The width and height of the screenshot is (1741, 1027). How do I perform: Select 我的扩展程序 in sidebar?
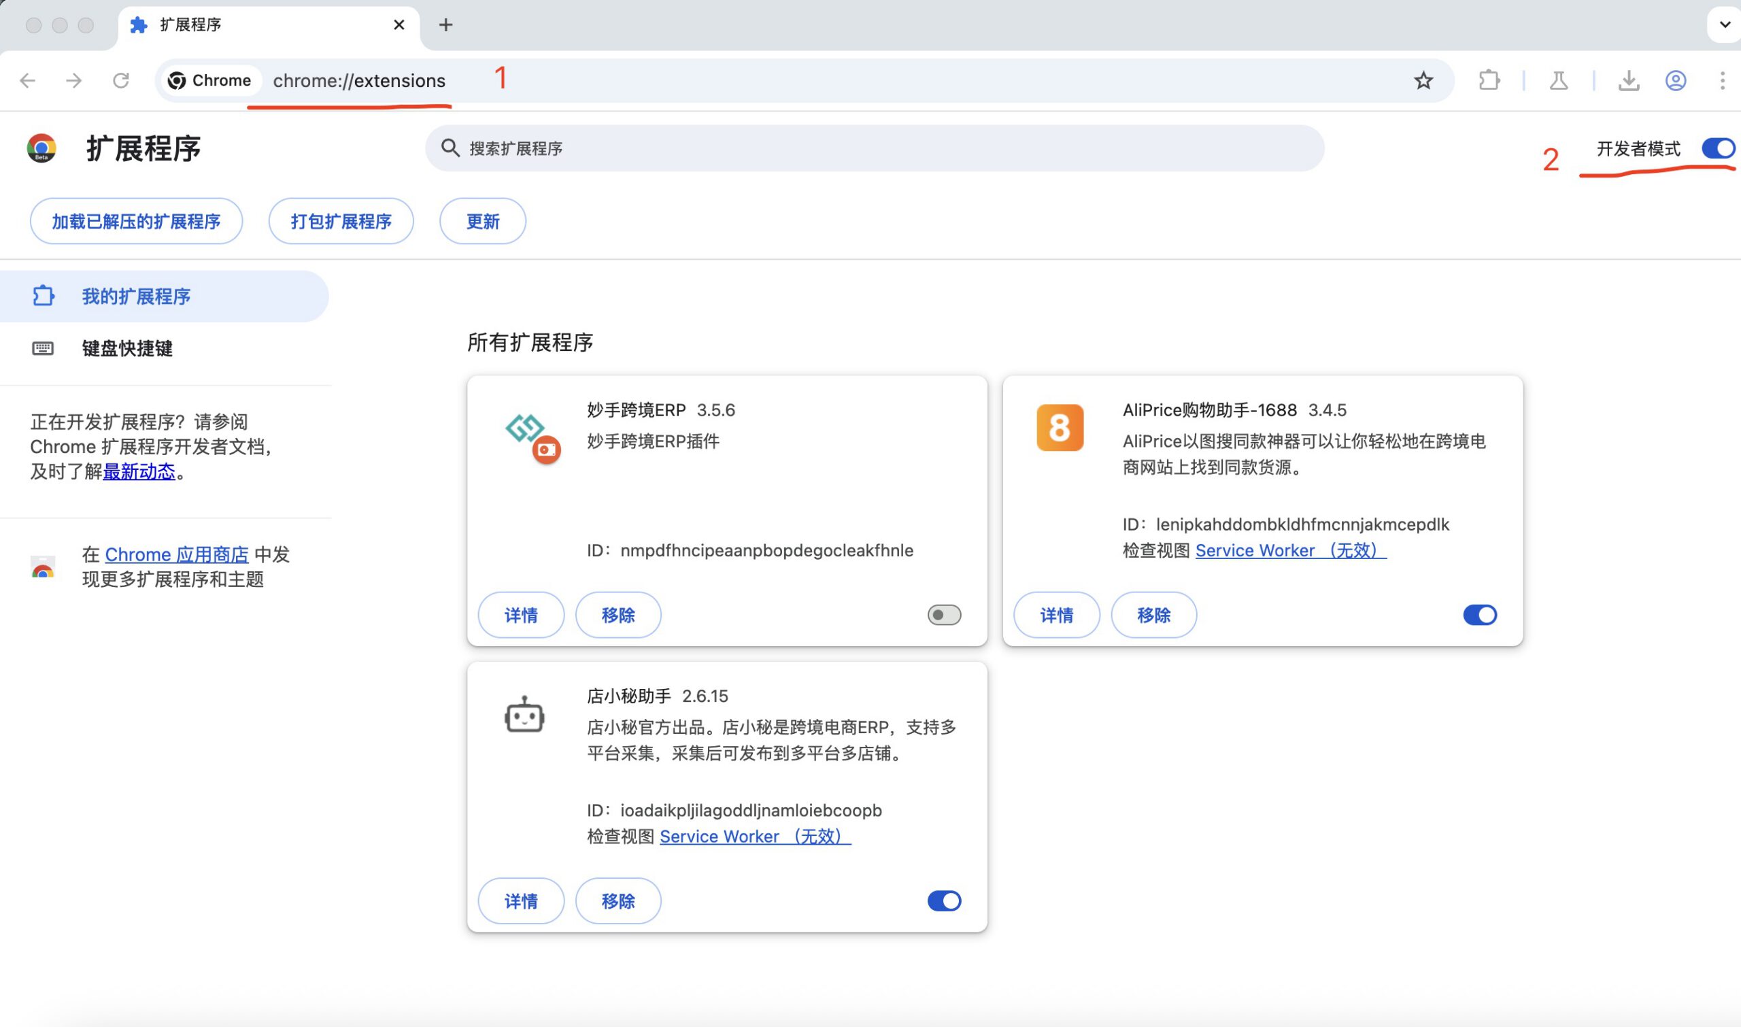164,296
